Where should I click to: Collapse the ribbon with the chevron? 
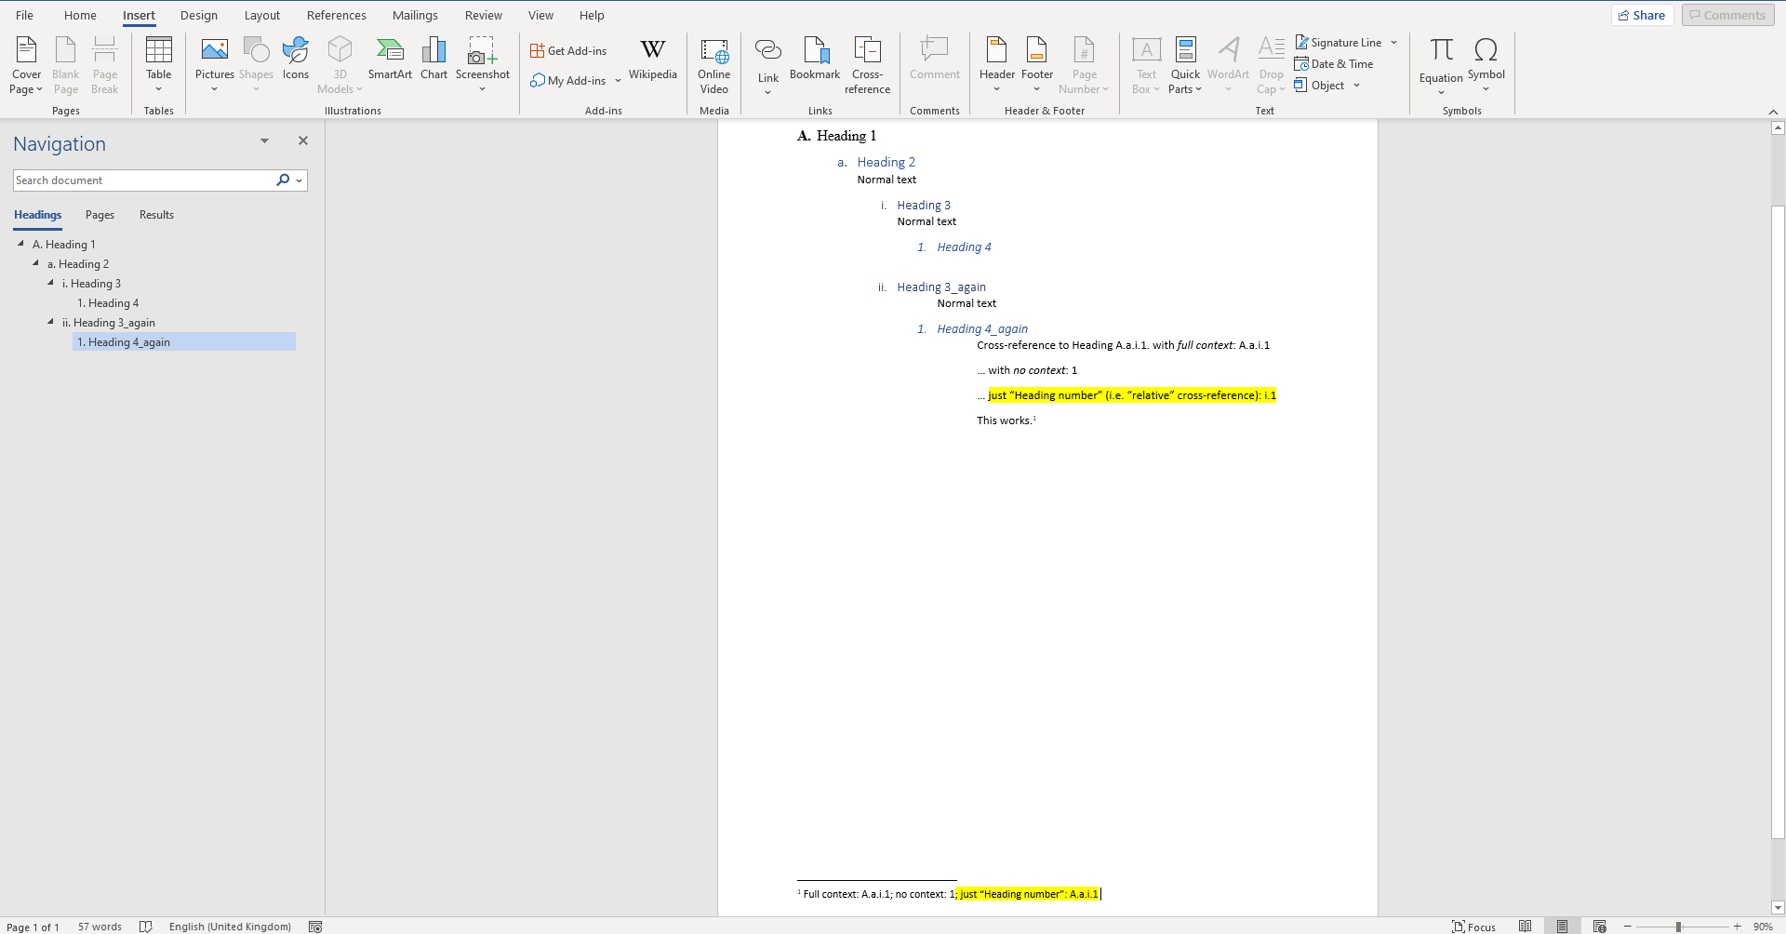click(1773, 112)
